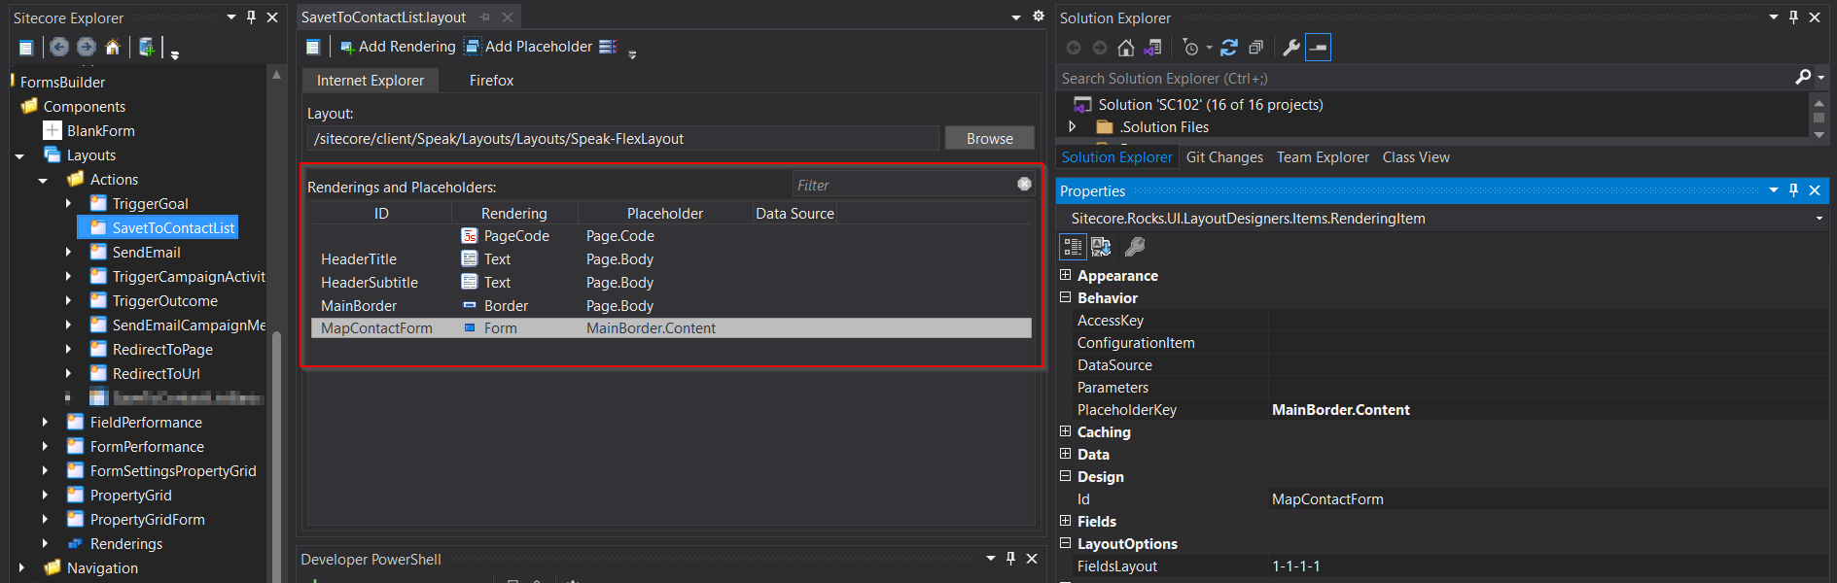This screenshot has width=1837, height=583.
Task: Click the Add Rendering toolbar button
Action: [398, 47]
